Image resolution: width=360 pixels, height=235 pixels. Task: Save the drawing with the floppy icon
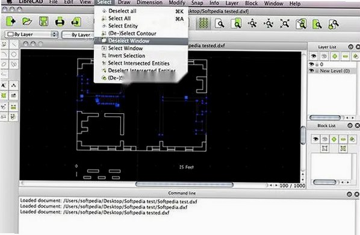[x=43, y=22]
